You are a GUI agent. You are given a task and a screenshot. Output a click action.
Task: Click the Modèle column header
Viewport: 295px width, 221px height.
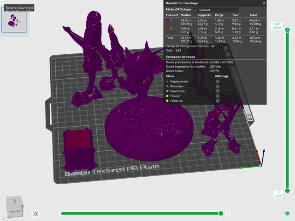186,15
